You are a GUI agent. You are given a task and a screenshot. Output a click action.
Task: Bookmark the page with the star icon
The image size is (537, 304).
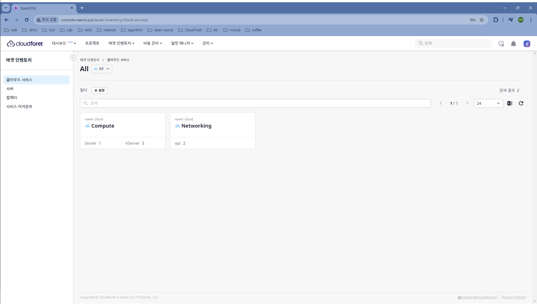[482, 20]
